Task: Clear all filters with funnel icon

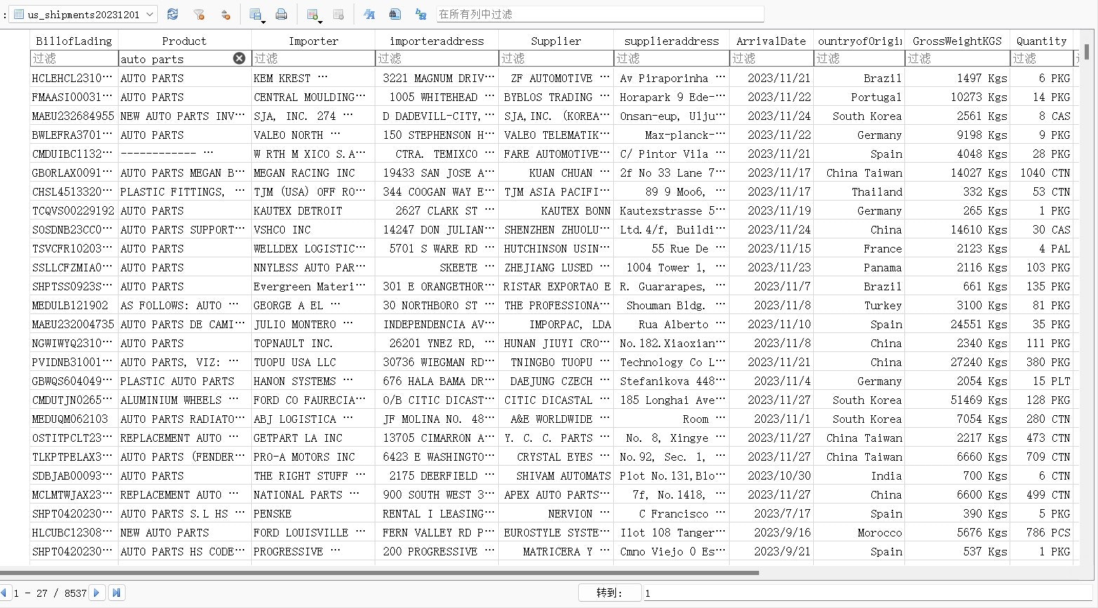Action: tap(199, 14)
